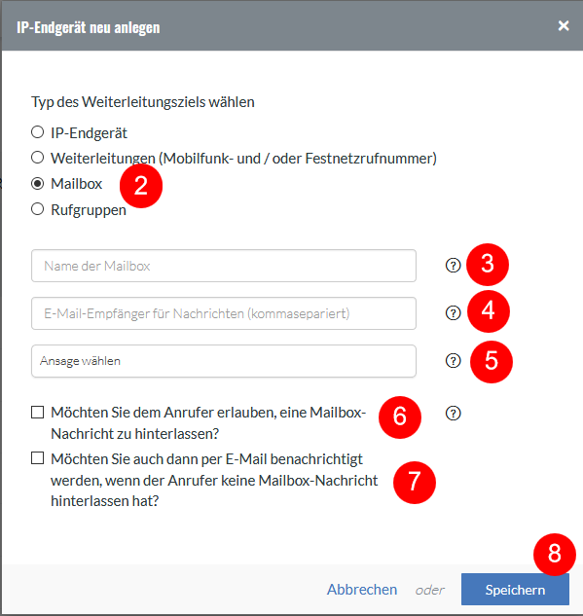Open the Ansage wählen dropdown
This screenshot has width=583, height=616.
tap(224, 361)
